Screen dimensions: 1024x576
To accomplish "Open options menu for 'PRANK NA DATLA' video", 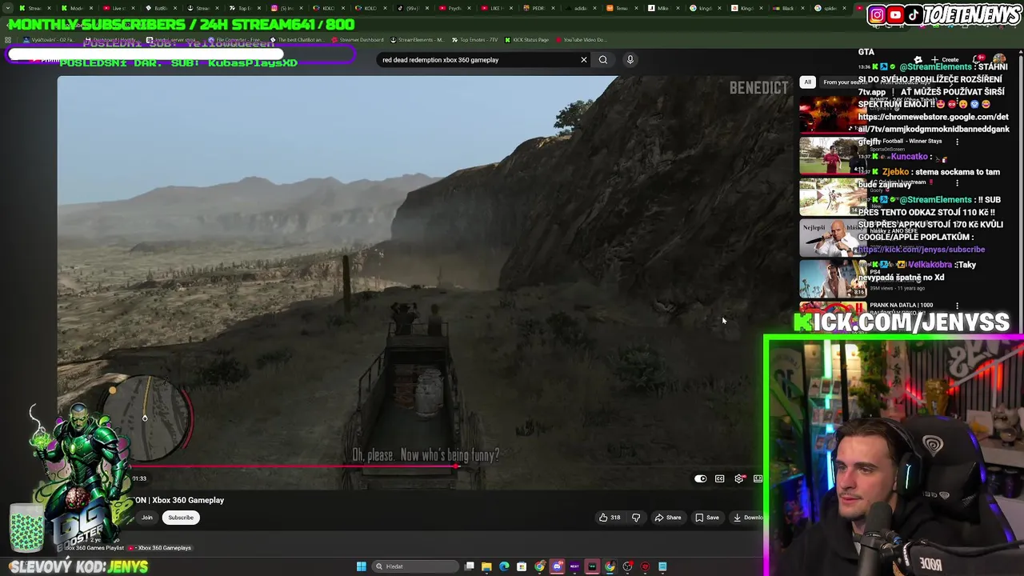I will (x=957, y=305).
